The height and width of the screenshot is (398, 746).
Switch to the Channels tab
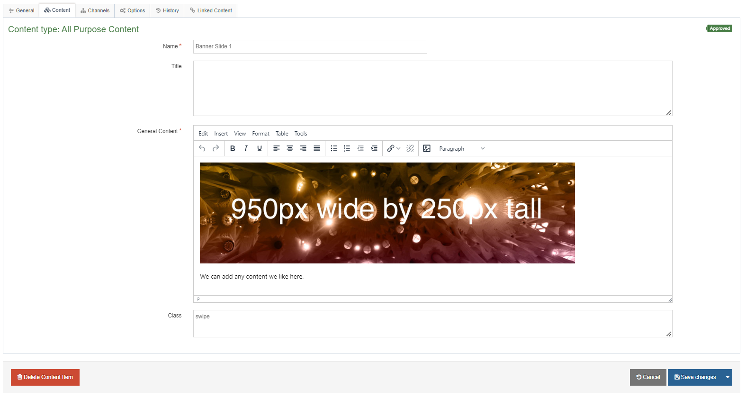(x=95, y=10)
